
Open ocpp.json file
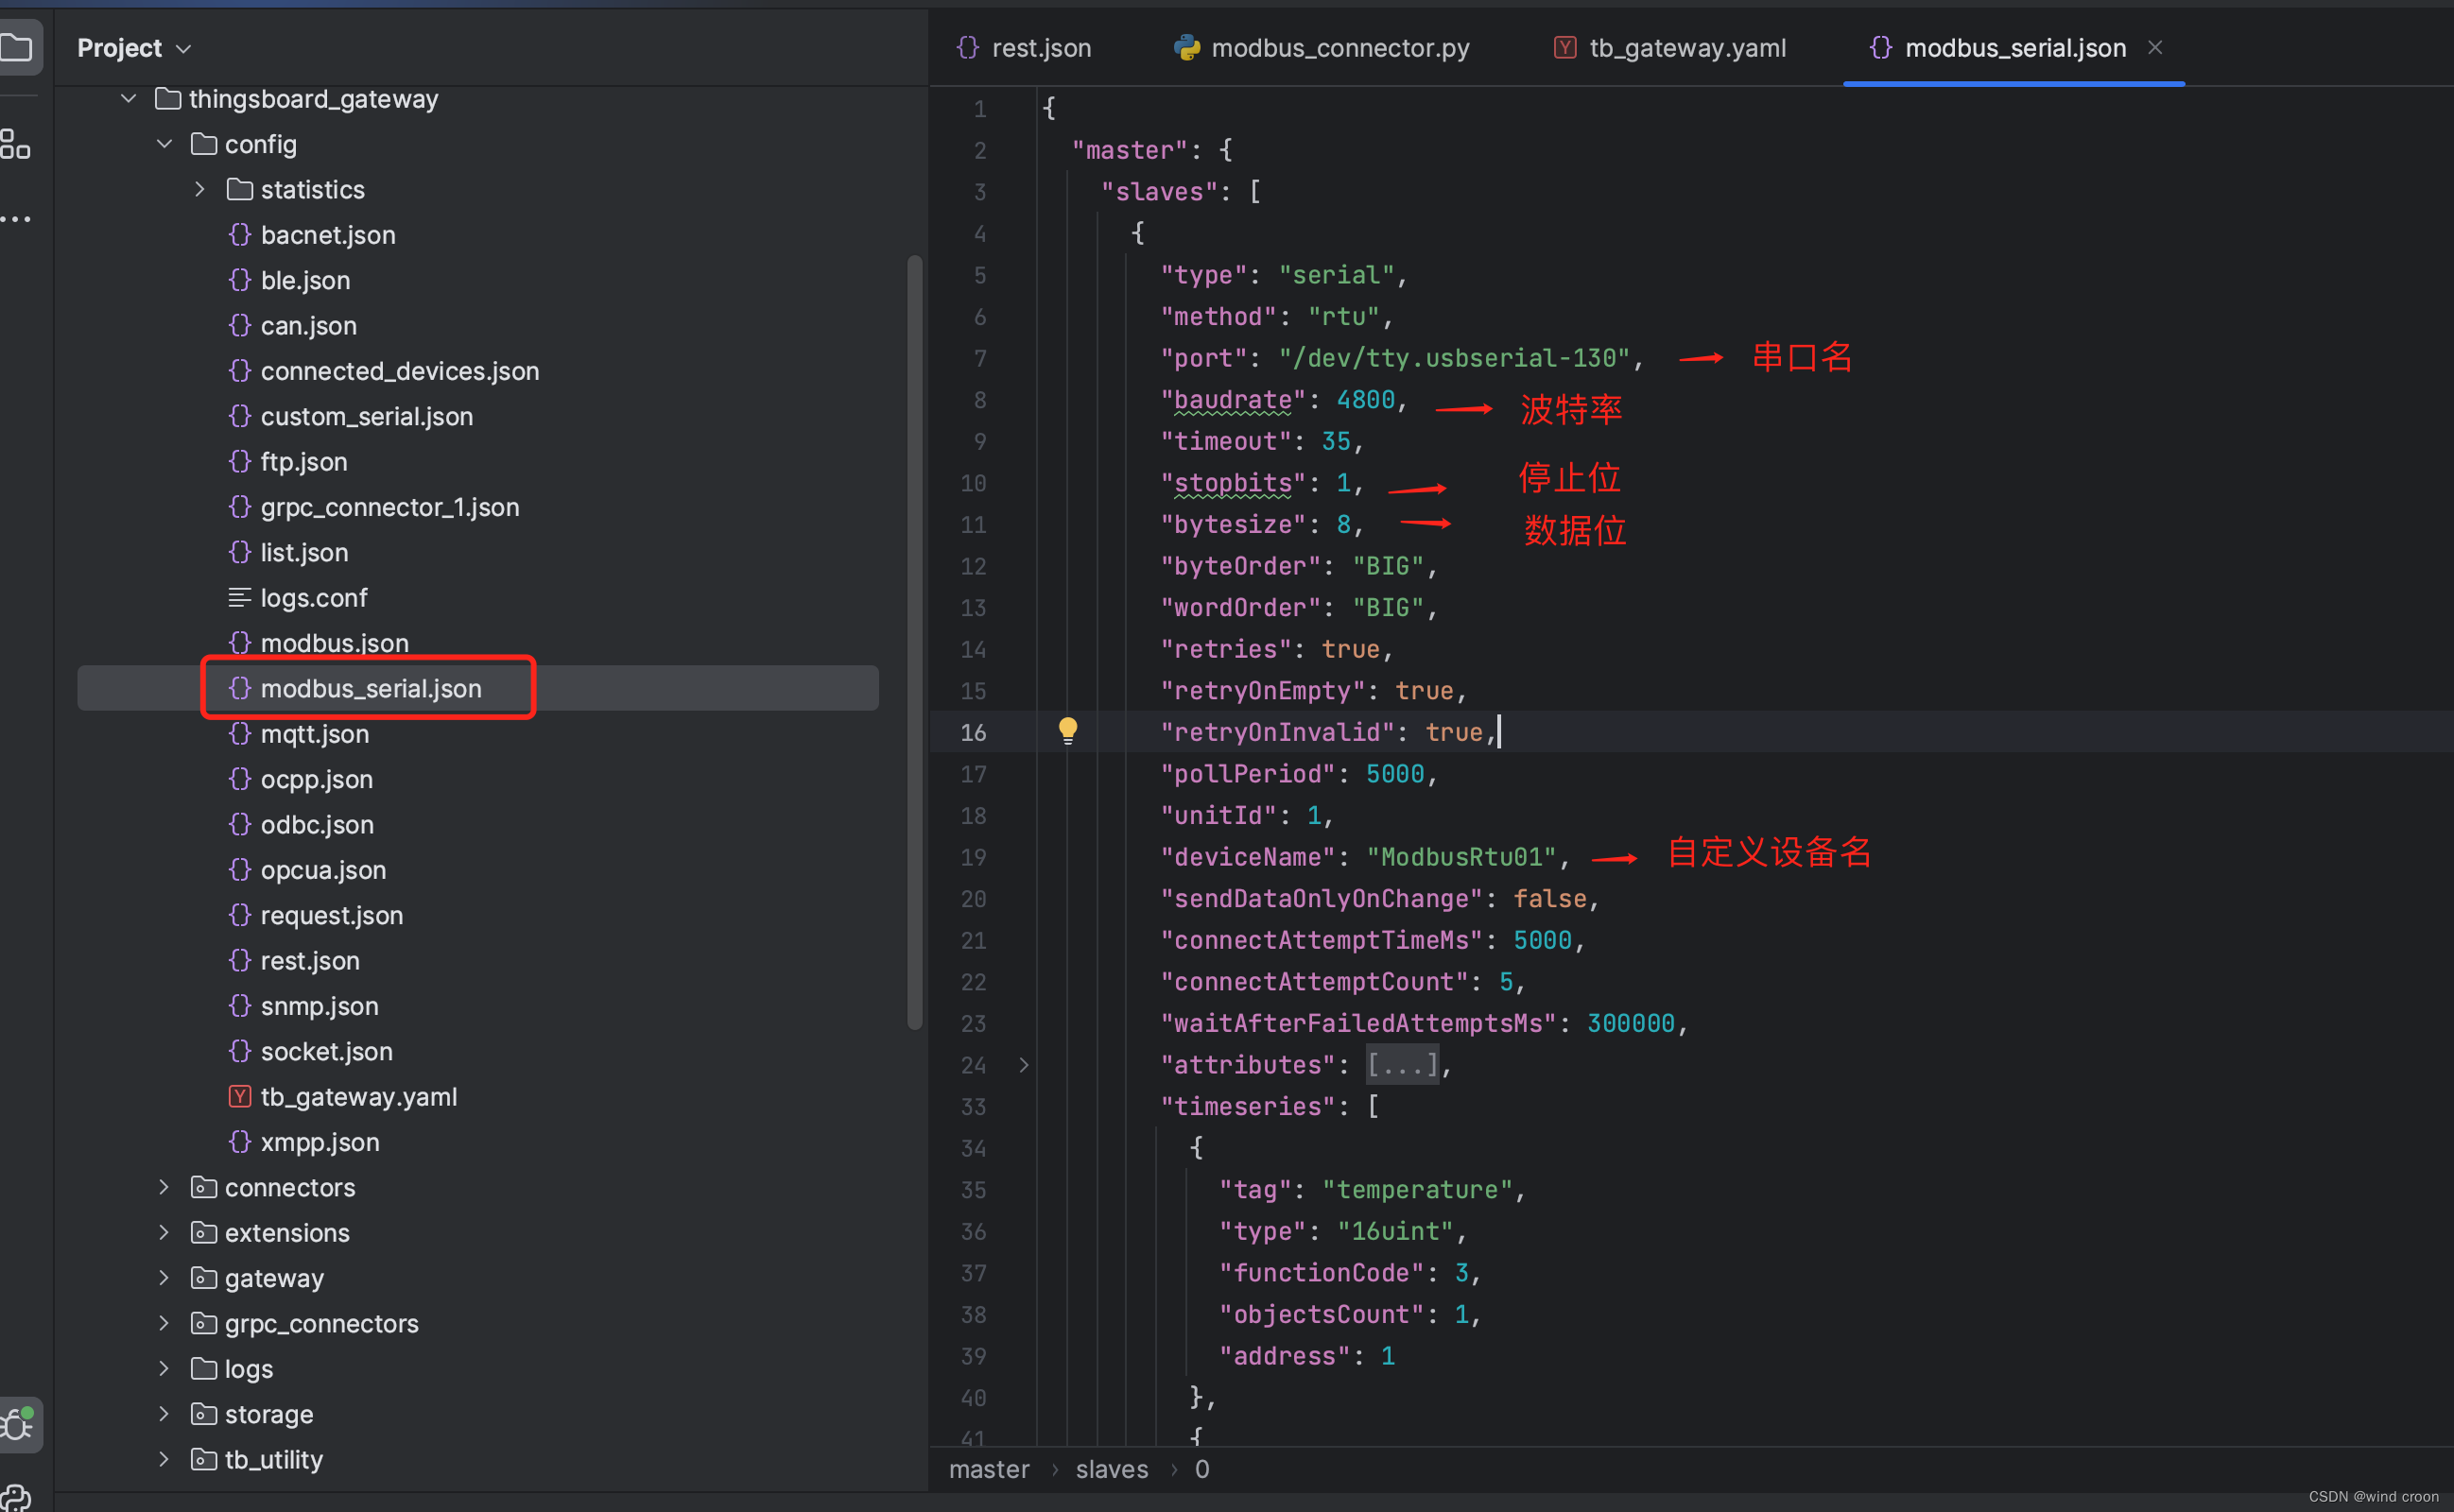point(316,779)
